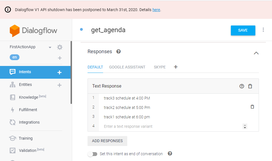Collapse the Responses section
This screenshot has height=161, width=272.
pos(256,53)
